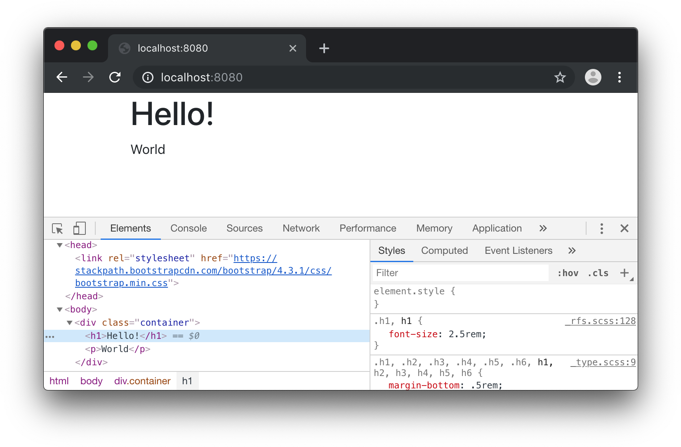681x447 pixels.
Task: Open the Performance tab
Action: 368,228
